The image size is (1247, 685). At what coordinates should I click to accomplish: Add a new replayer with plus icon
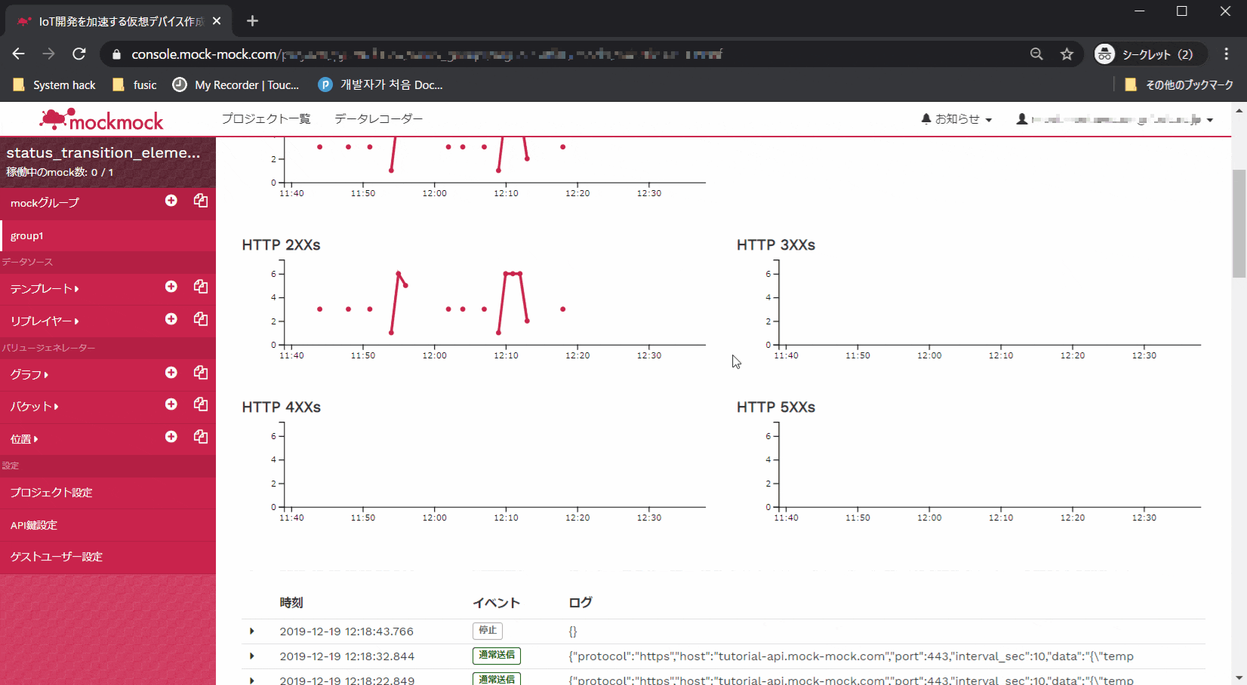click(171, 319)
